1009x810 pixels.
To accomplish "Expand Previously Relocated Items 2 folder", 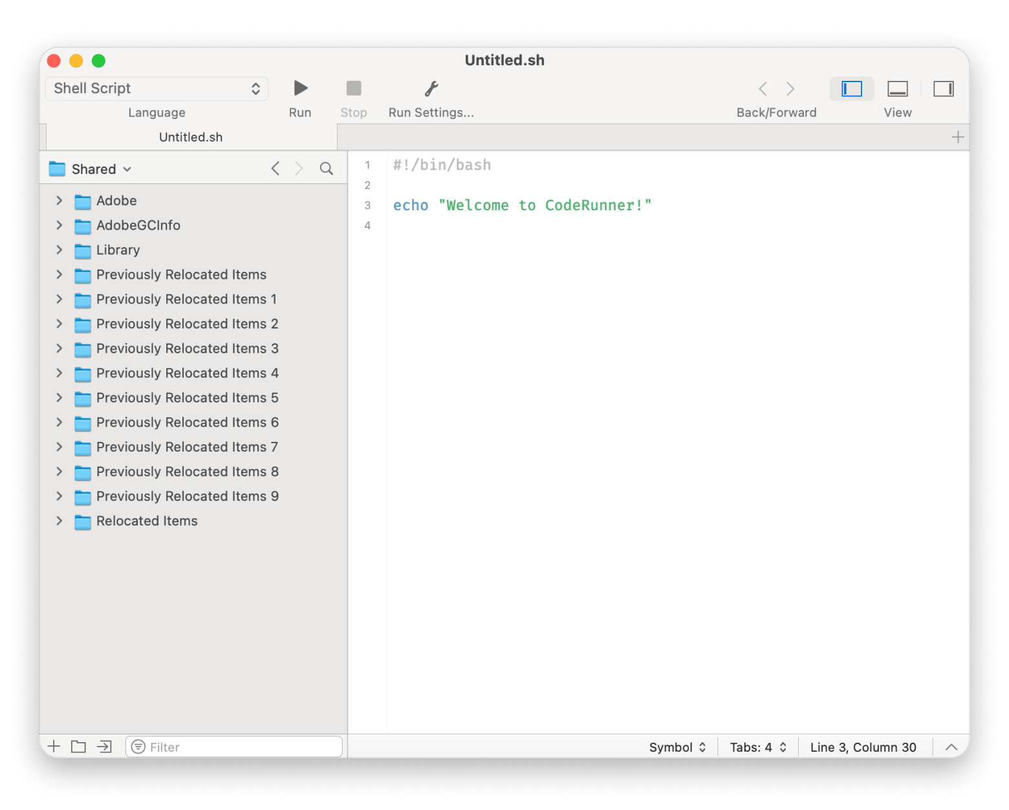I will point(60,323).
